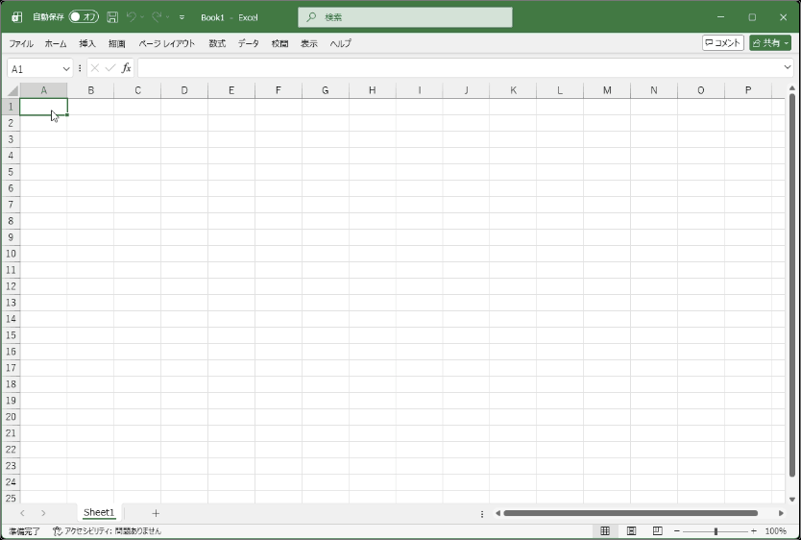Click the zoom slider handle

716,531
